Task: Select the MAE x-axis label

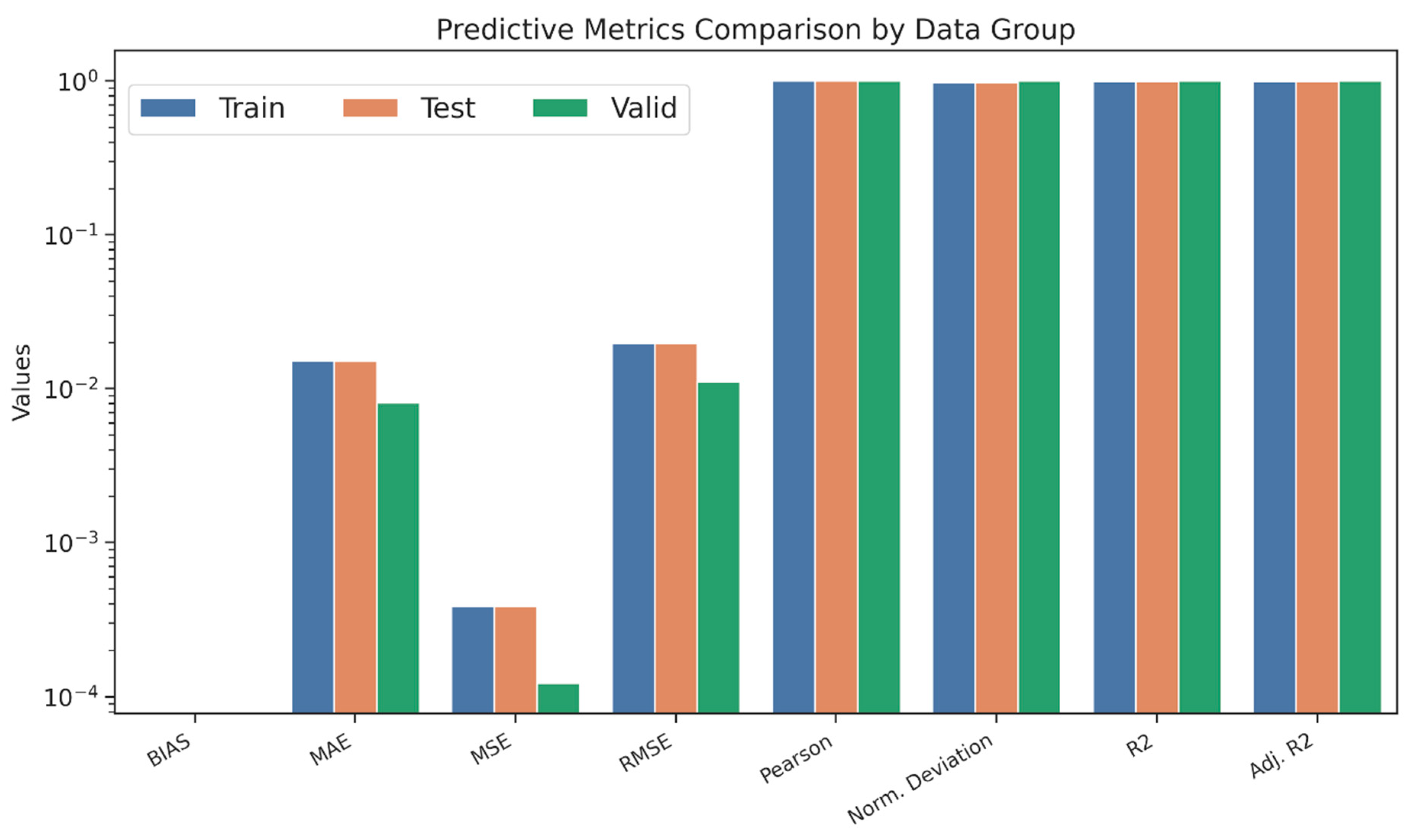Action: point(331,750)
